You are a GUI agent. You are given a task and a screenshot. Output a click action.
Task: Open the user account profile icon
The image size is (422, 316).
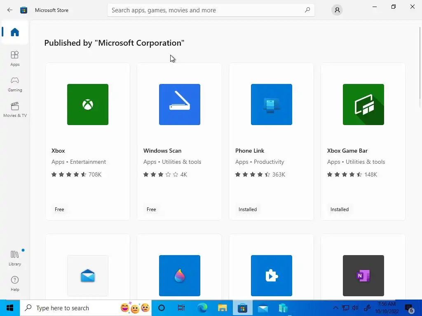click(x=337, y=10)
